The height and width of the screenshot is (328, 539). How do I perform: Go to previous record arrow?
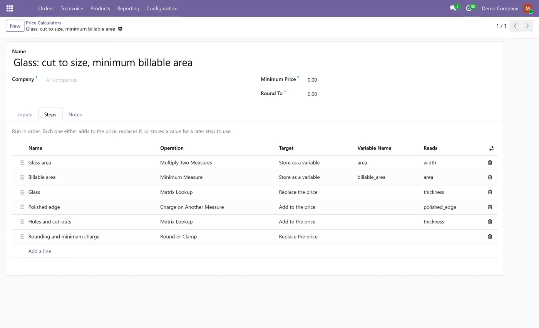[515, 26]
